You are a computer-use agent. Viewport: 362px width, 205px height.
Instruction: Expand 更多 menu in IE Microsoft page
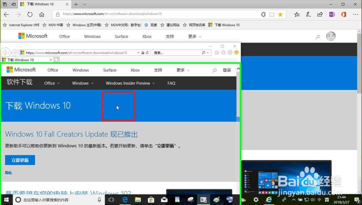click(183, 70)
